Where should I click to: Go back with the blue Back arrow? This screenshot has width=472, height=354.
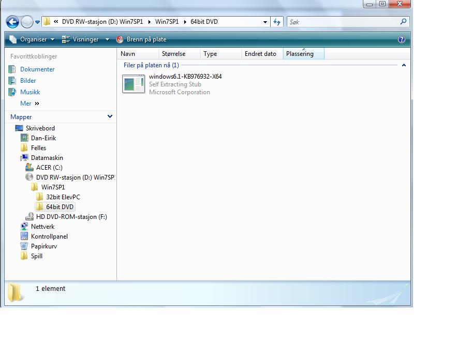click(12, 22)
